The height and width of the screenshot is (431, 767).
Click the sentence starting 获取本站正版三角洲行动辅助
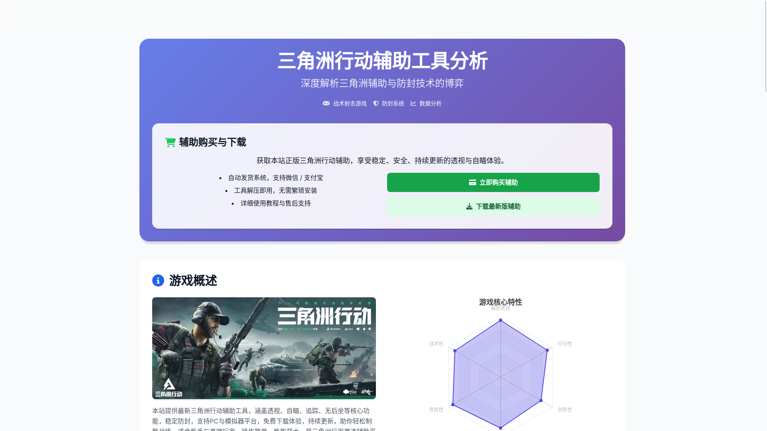click(x=382, y=160)
